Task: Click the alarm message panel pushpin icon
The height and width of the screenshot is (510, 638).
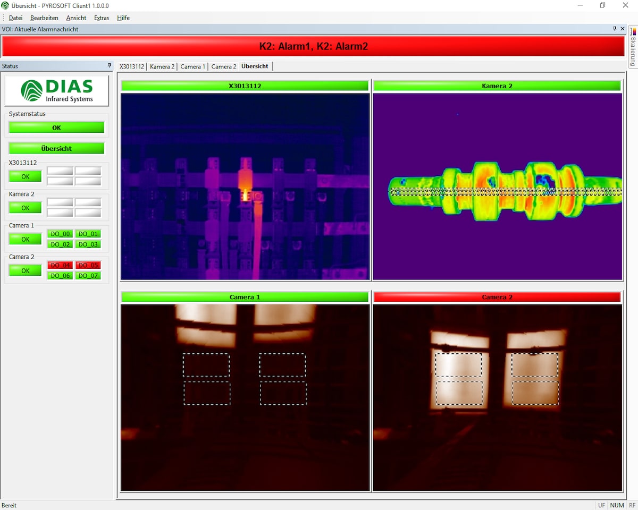Action: pos(615,29)
